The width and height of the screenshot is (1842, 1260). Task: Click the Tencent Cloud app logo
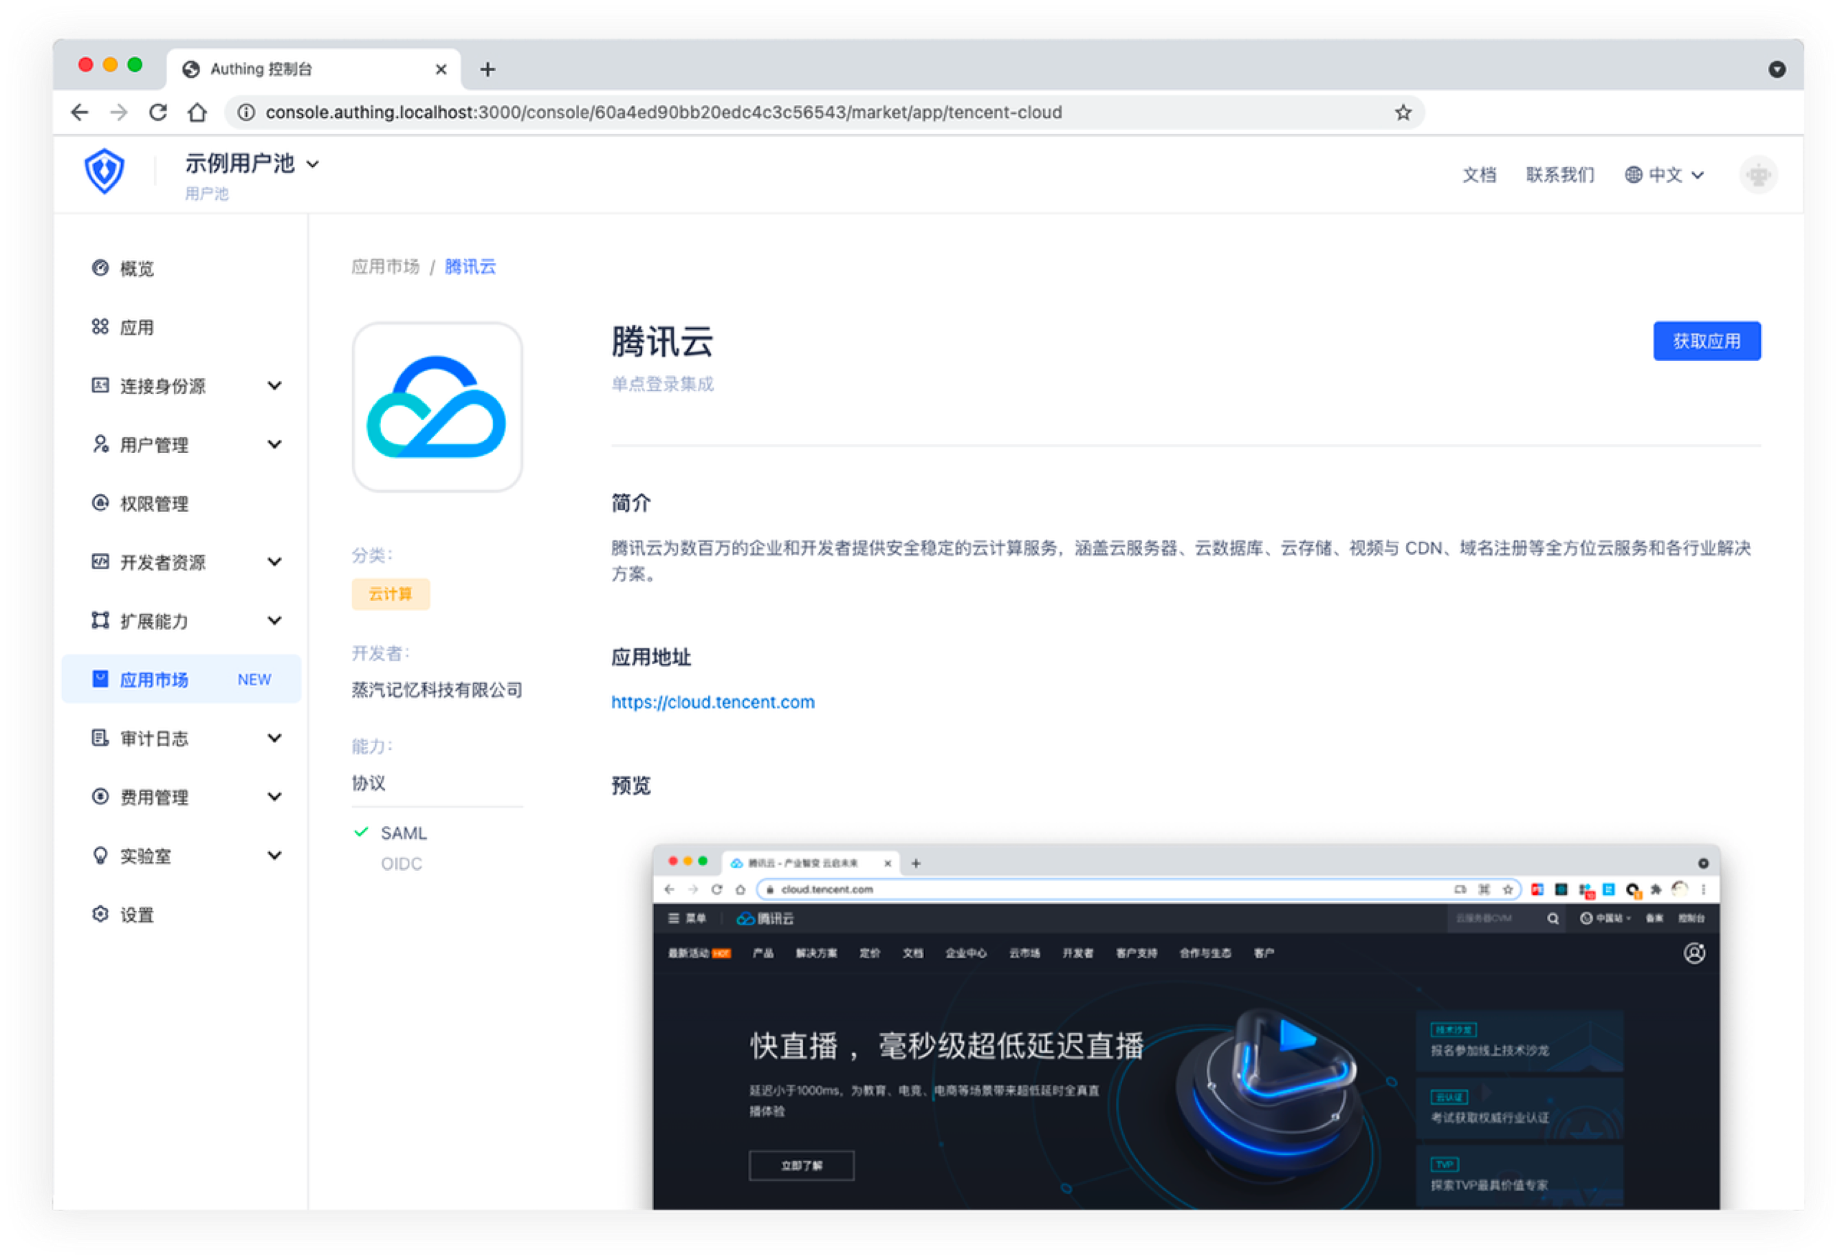coord(437,406)
